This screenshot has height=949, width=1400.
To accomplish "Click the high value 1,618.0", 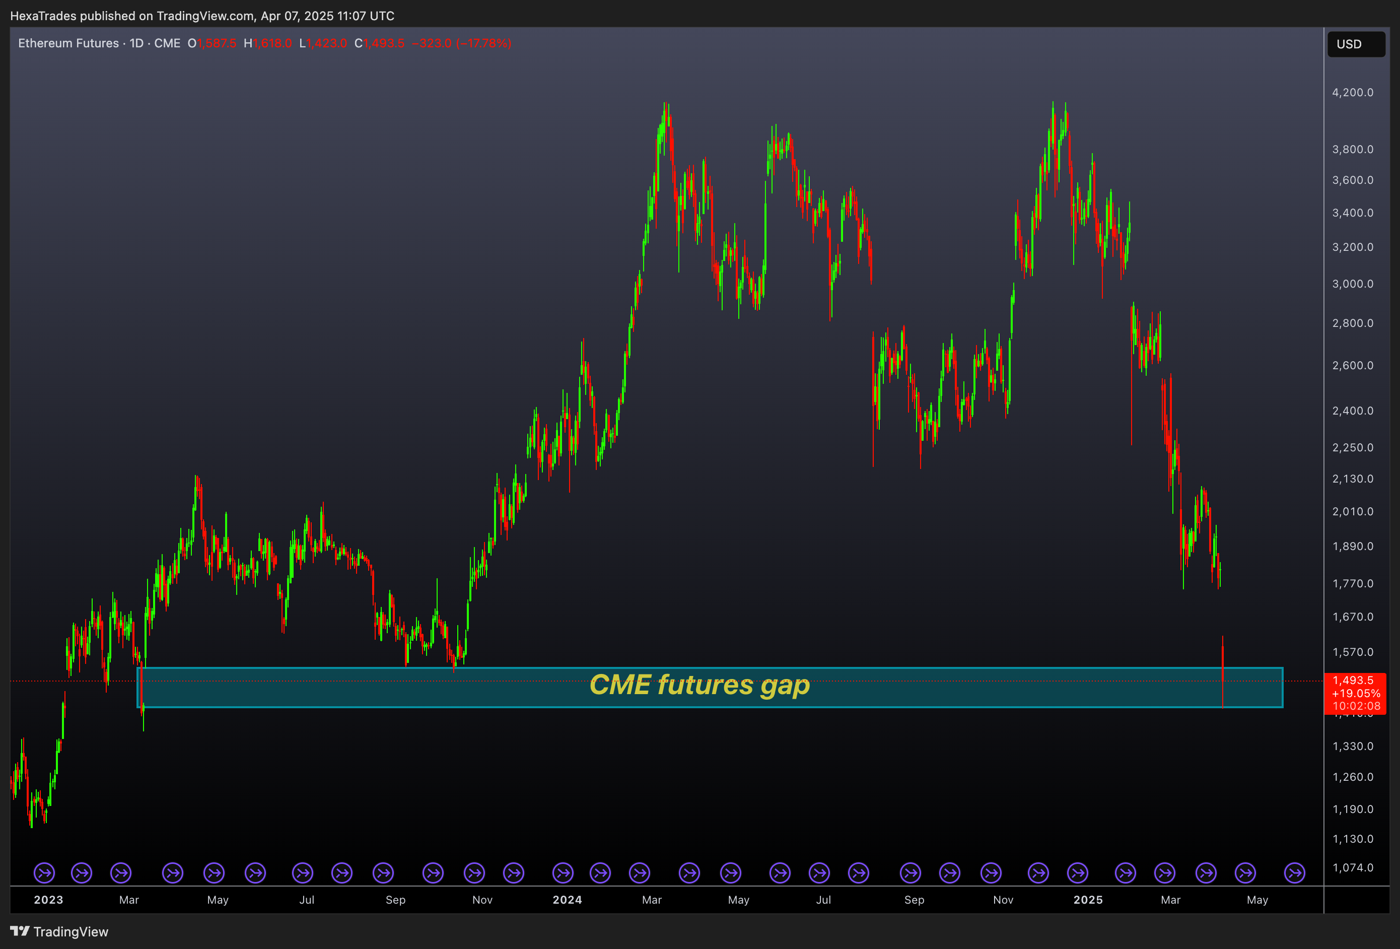I will (272, 43).
